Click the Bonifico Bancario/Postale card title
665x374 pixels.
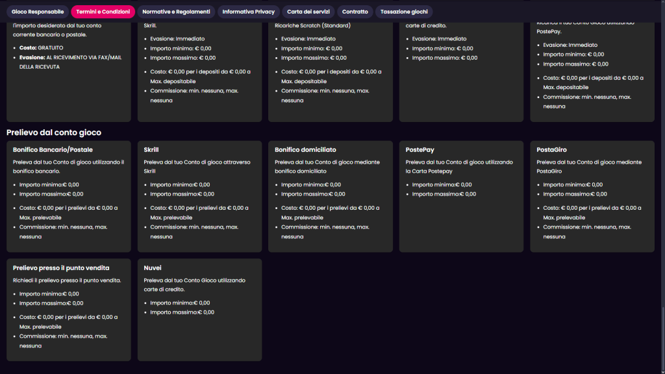tap(53, 150)
